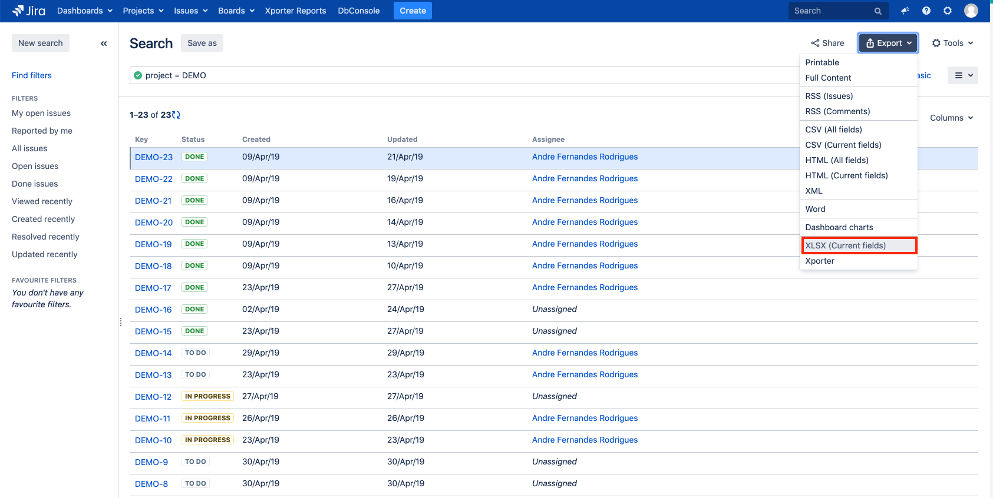The height and width of the screenshot is (498, 993).
Task: Open the Tools dropdown menu
Action: tap(952, 43)
